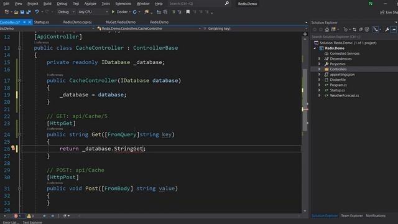Open the class navigation dropdown showing CacheController

(149, 29)
